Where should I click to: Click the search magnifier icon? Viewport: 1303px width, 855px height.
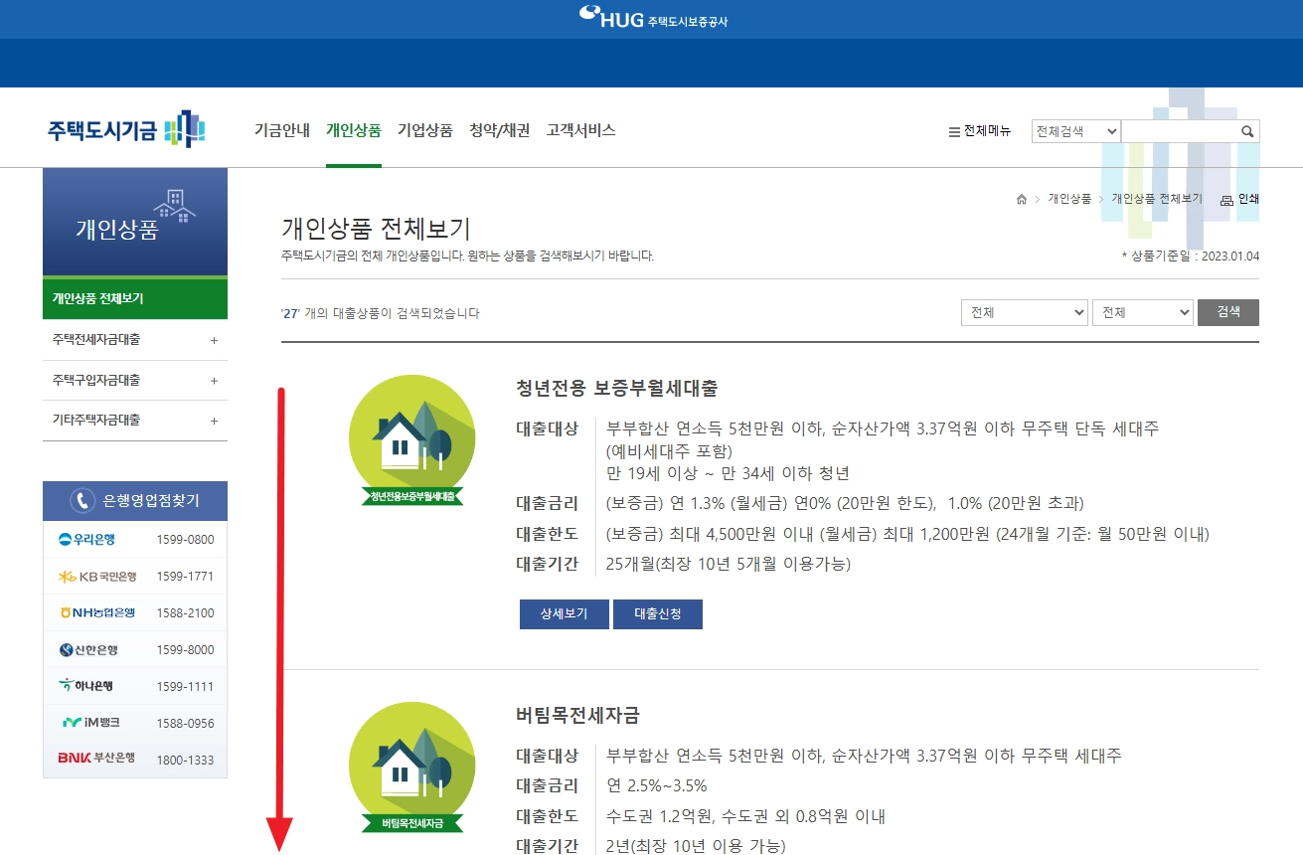tap(1247, 130)
